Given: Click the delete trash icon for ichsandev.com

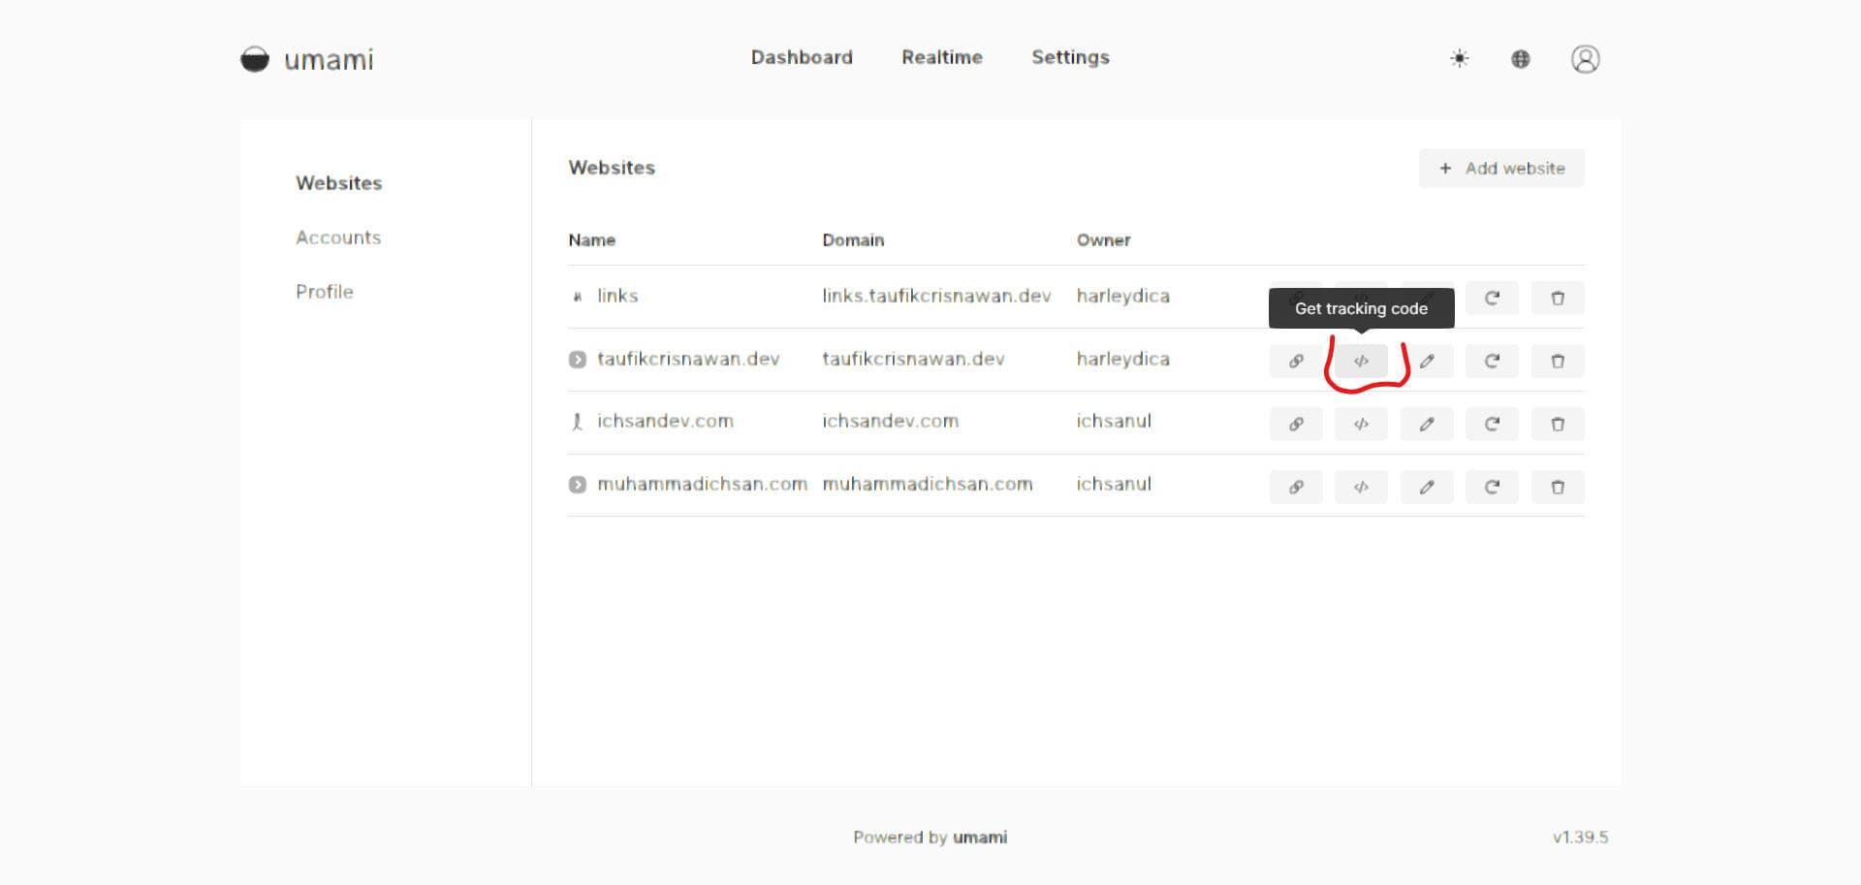Looking at the screenshot, I should (1558, 424).
